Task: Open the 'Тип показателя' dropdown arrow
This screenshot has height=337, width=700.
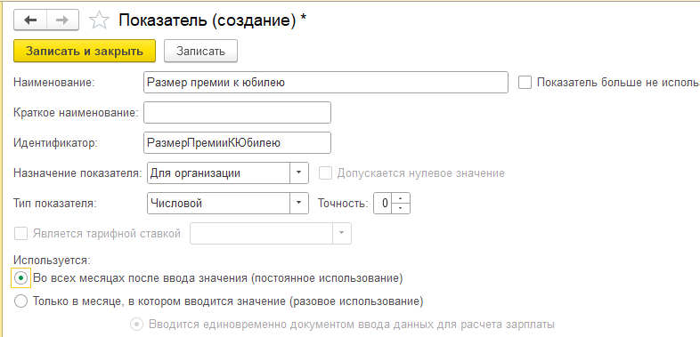Action: click(x=299, y=204)
